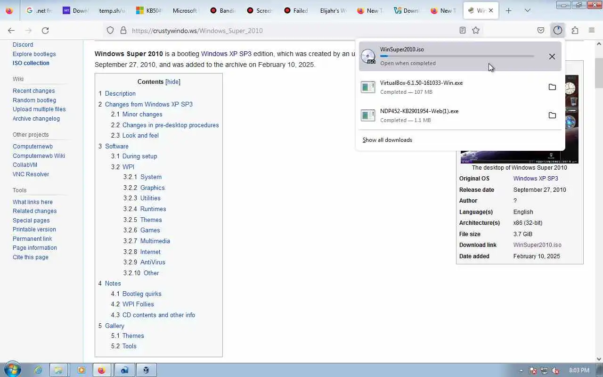Open Windows XP SP3 infobox link

536,179
